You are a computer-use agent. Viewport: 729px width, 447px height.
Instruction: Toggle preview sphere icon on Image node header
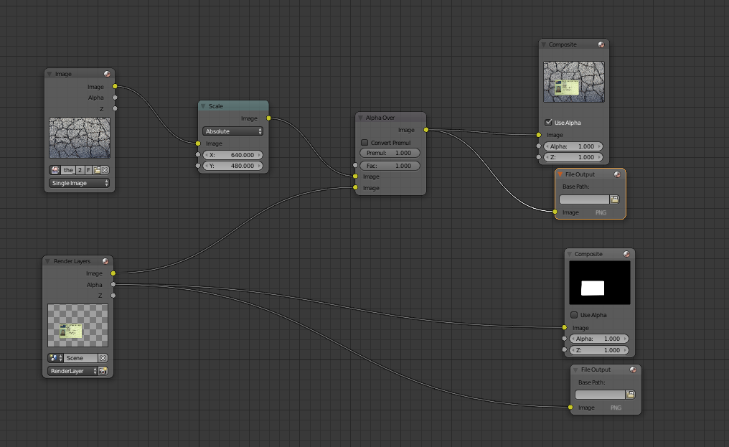pos(107,74)
